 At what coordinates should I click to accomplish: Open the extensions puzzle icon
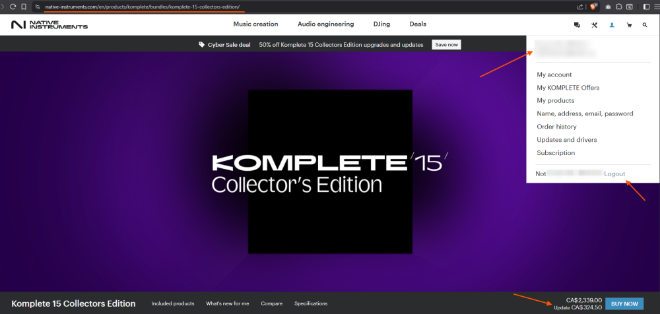point(619,7)
